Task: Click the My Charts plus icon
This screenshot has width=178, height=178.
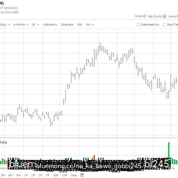Action: tap(164, 16)
